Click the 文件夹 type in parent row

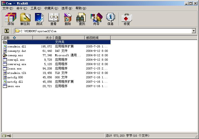click(x=60, y=42)
